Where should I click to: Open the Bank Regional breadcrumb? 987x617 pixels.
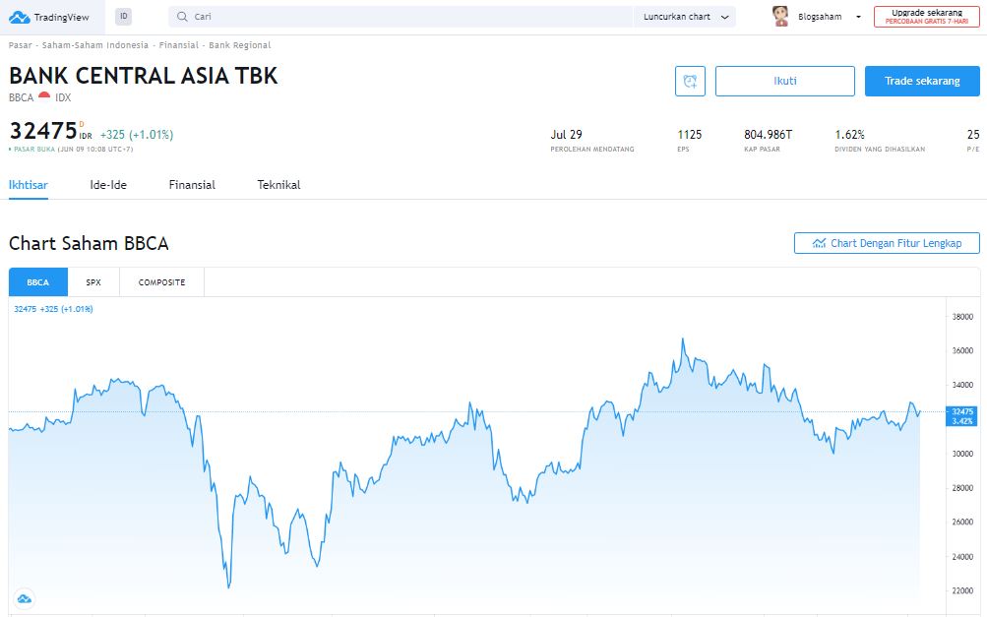click(240, 45)
